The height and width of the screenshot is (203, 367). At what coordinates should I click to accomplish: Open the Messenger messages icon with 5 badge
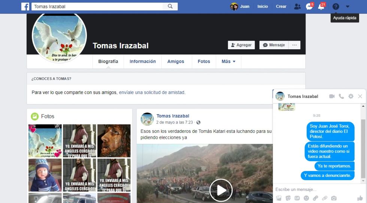(310, 6)
